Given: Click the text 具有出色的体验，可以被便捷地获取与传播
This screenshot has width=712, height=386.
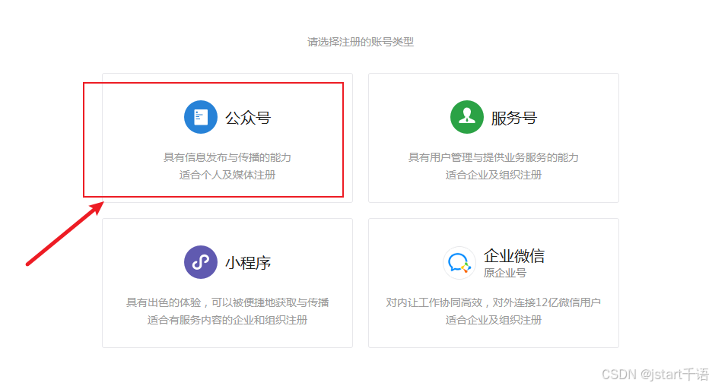Looking at the screenshot, I should (227, 302).
